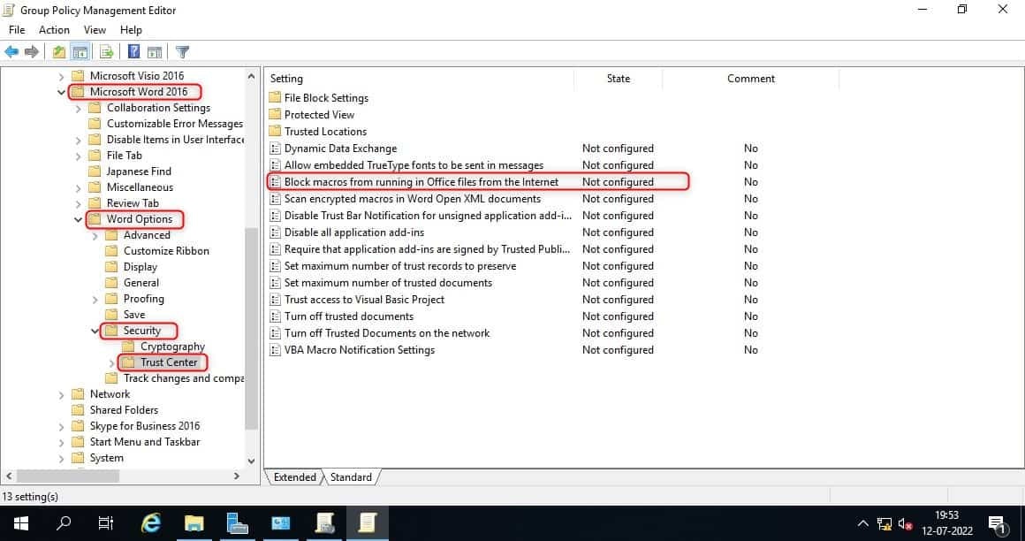
Task: Select Allow embedded TrueType fonts policy
Action: [x=414, y=165]
